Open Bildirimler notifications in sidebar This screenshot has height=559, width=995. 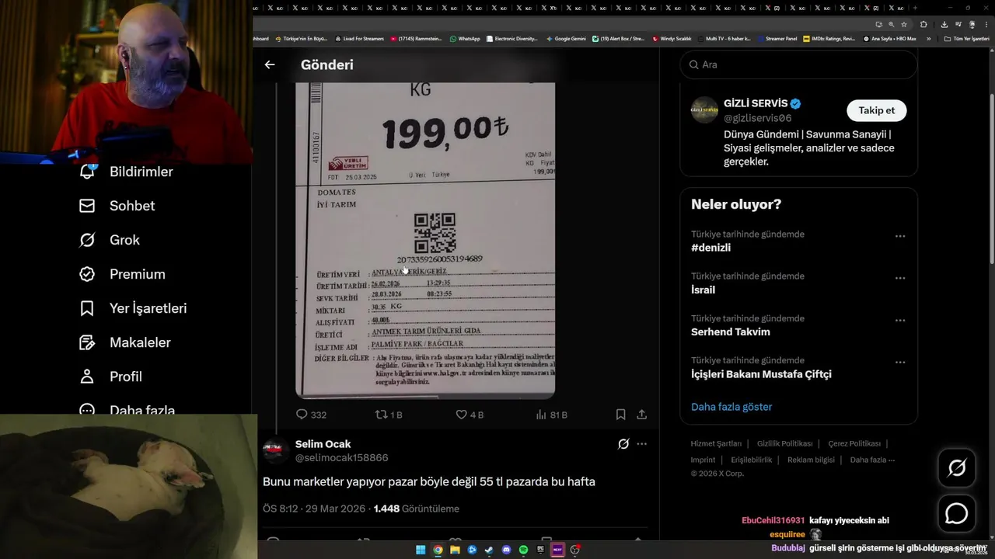tap(126, 172)
